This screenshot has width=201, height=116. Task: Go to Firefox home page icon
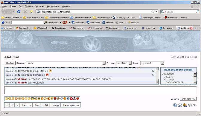tap(31, 12)
